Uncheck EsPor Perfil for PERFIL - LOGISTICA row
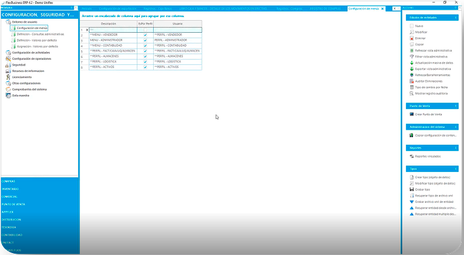 pyautogui.click(x=145, y=61)
